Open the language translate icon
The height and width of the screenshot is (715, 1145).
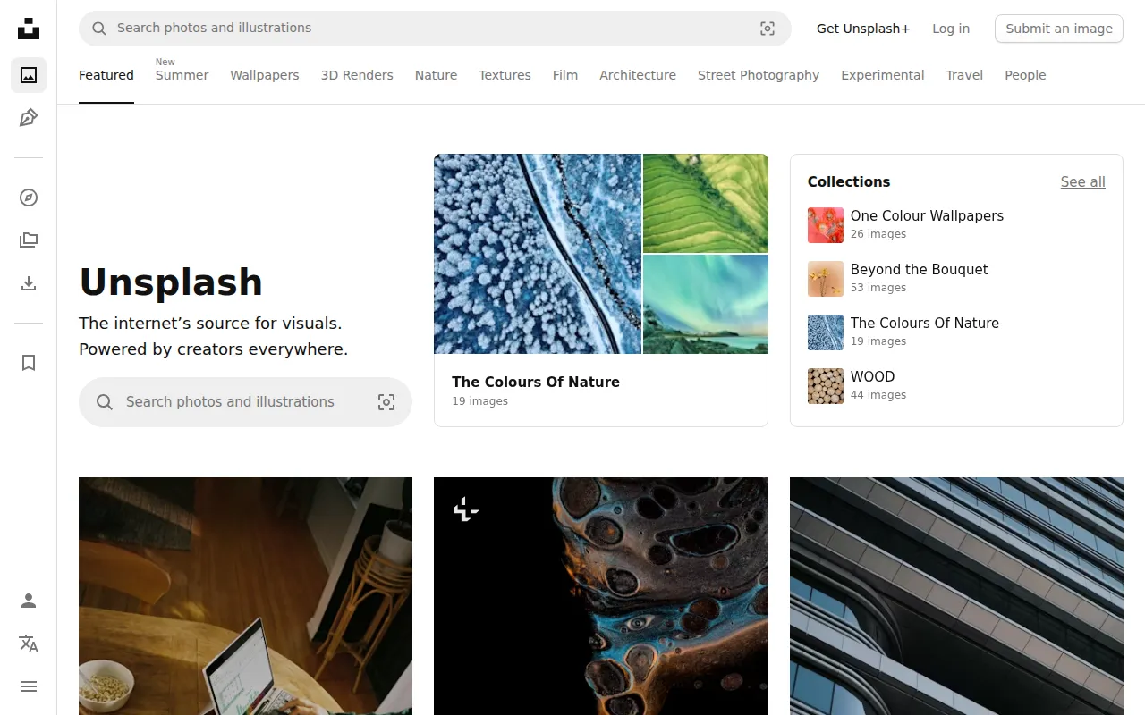[x=29, y=643]
